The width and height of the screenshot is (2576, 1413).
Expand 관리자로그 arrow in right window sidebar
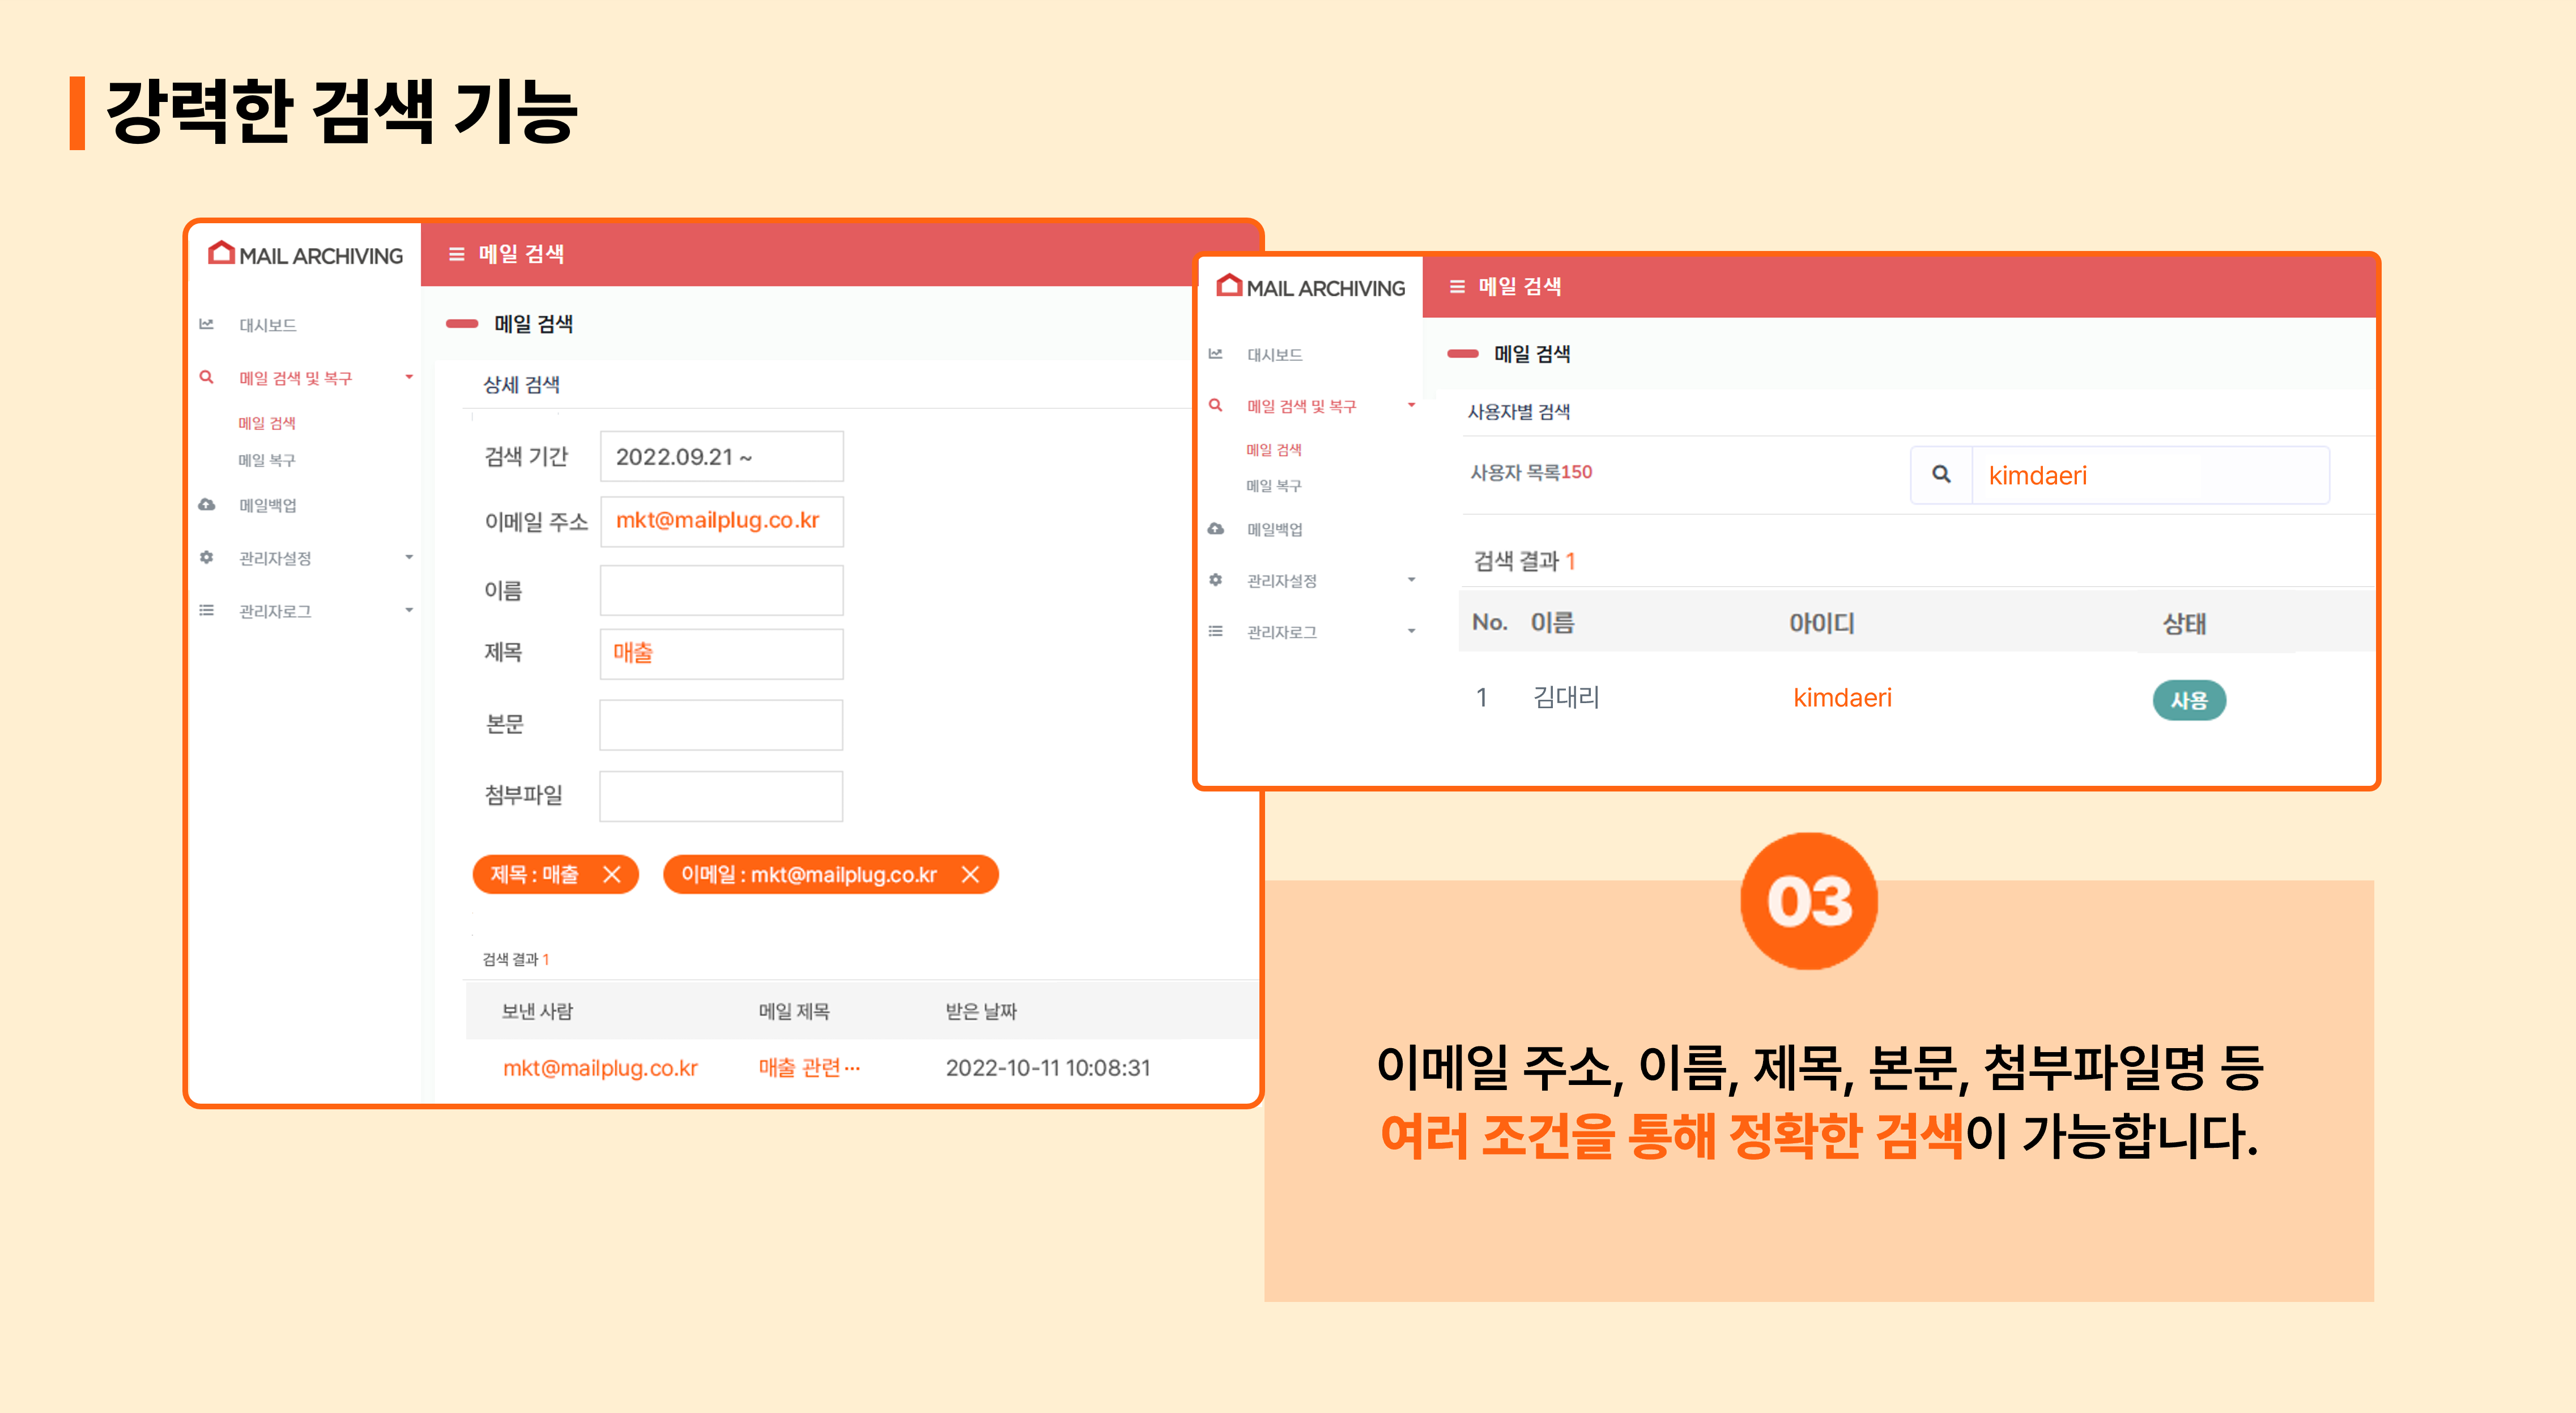(x=1411, y=631)
